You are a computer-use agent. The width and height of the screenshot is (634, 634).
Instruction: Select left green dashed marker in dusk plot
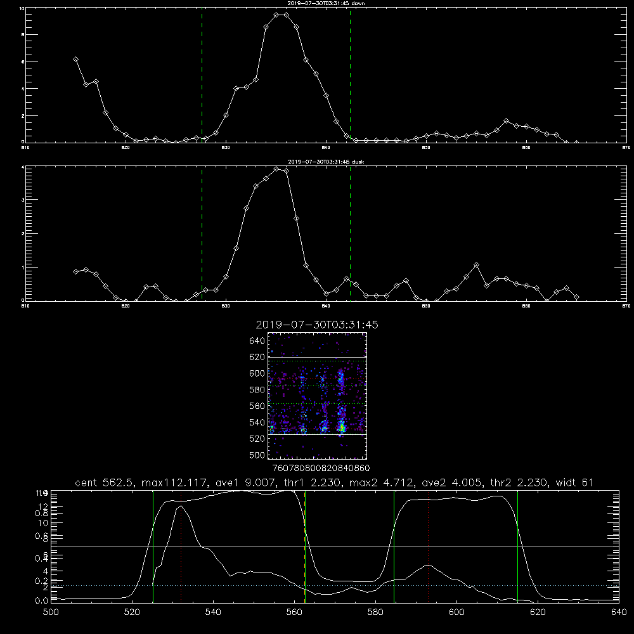point(202,234)
